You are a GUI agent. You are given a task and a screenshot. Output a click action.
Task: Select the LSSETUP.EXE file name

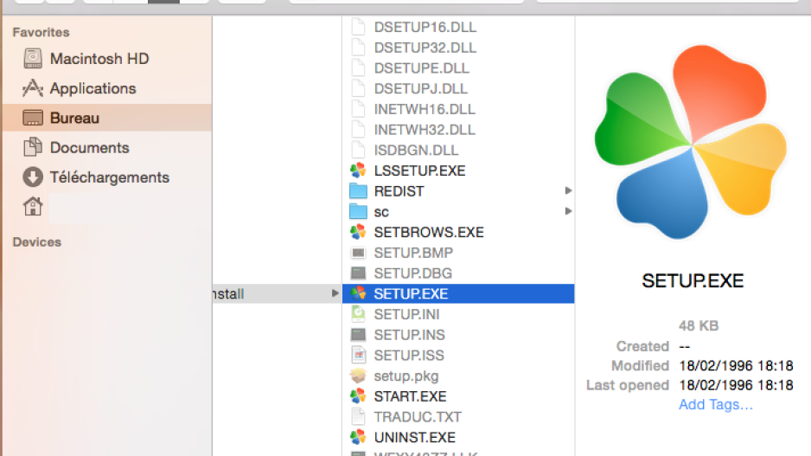[419, 170]
